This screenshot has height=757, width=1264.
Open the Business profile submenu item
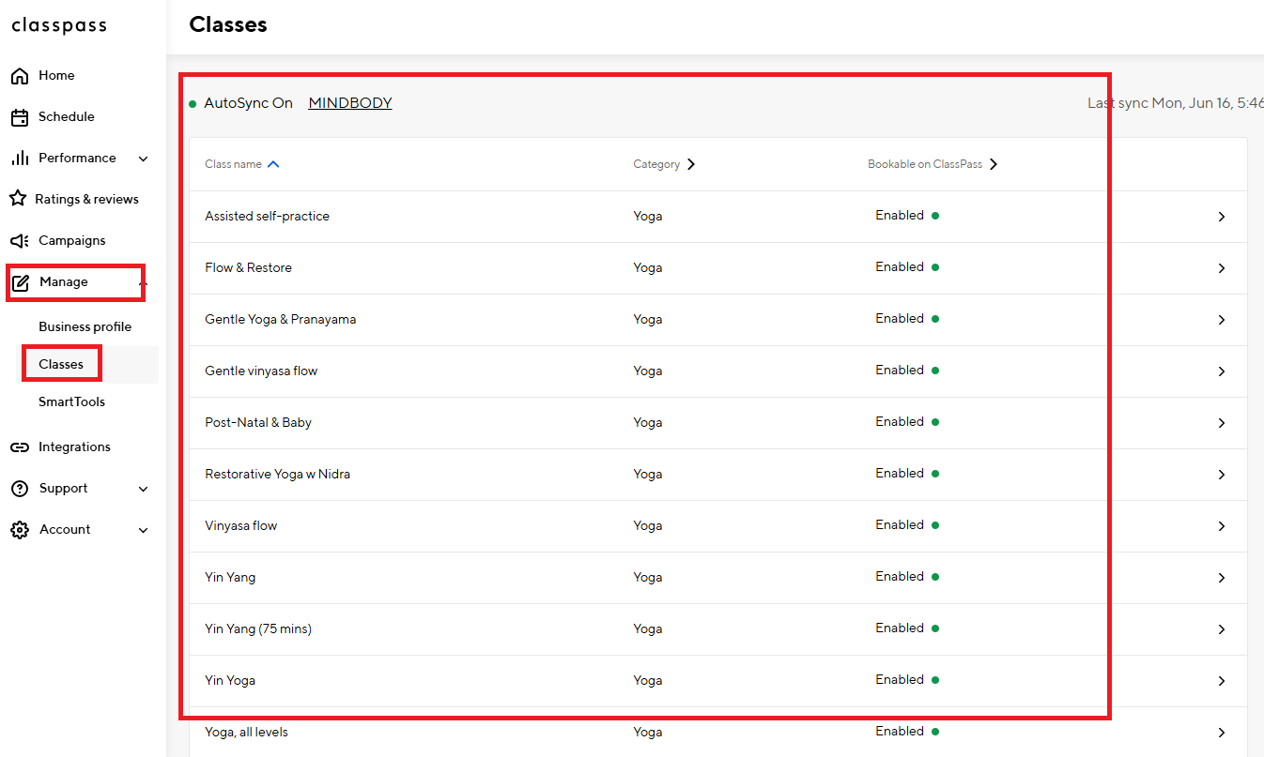tap(85, 327)
